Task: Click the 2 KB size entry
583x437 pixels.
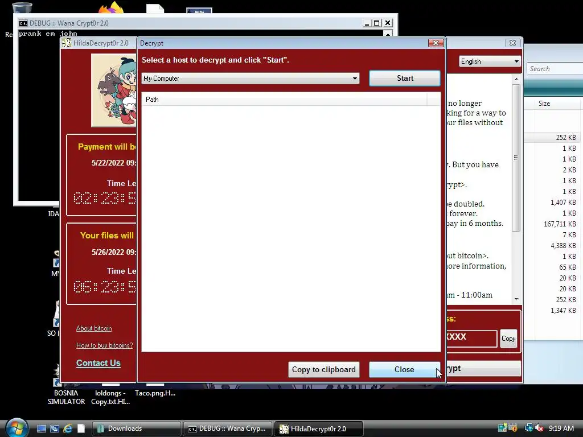Action: (x=569, y=170)
